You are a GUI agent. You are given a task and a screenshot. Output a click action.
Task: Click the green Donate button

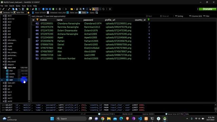pyautogui.click(x=208, y=9)
